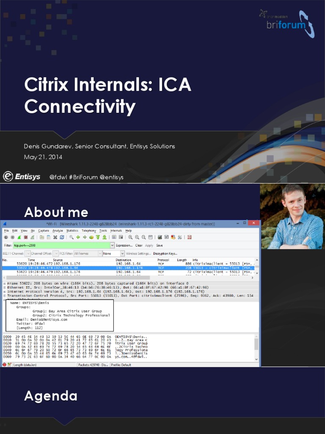Open Wireless Settings...

coord(138,253)
